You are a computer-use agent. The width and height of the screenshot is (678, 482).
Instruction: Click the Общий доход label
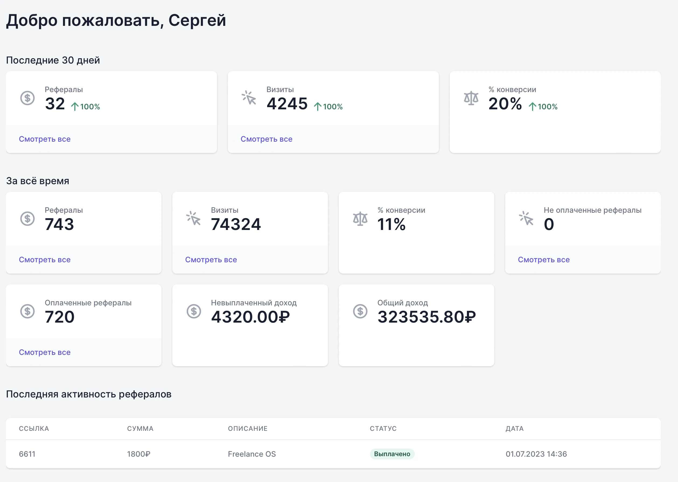pyautogui.click(x=402, y=303)
